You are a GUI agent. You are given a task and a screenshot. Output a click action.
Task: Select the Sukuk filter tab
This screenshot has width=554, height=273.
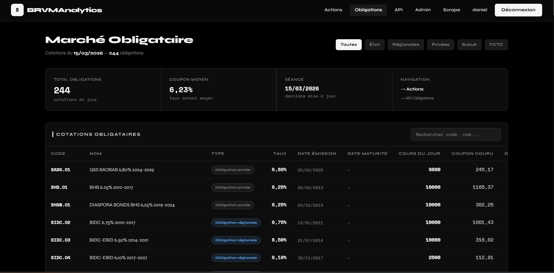[469, 45]
